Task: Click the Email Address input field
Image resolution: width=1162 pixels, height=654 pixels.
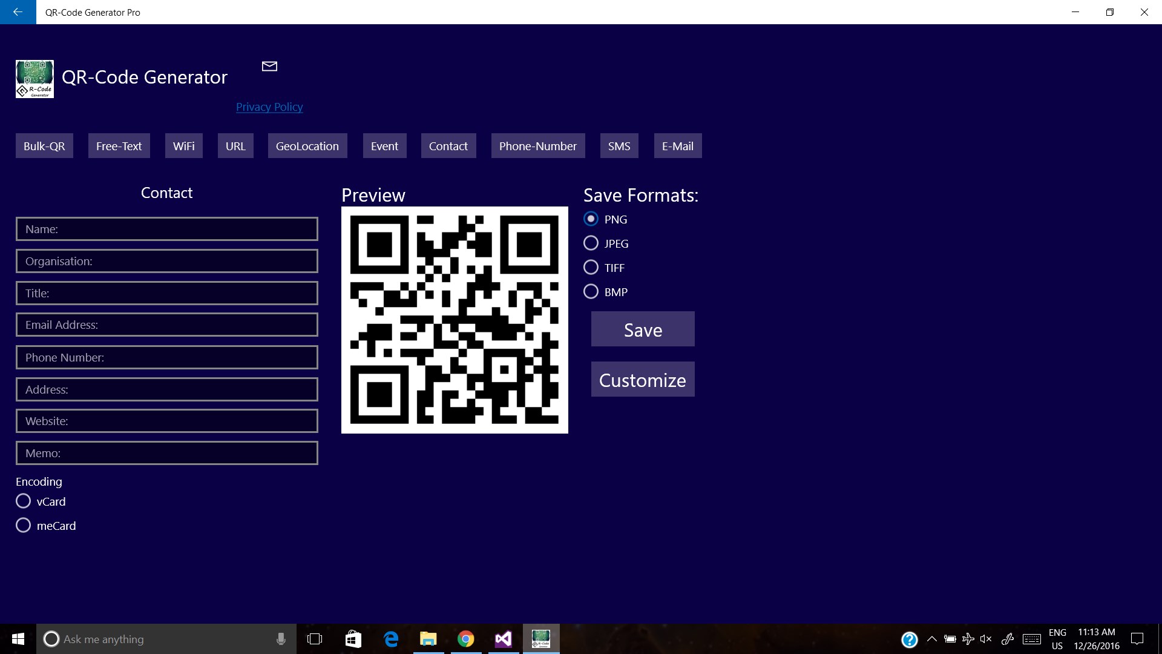Action: coord(166,325)
